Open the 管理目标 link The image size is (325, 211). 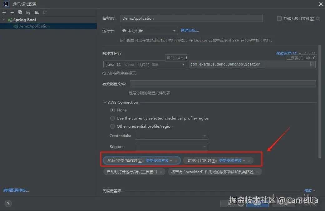[x=190, y=31]
